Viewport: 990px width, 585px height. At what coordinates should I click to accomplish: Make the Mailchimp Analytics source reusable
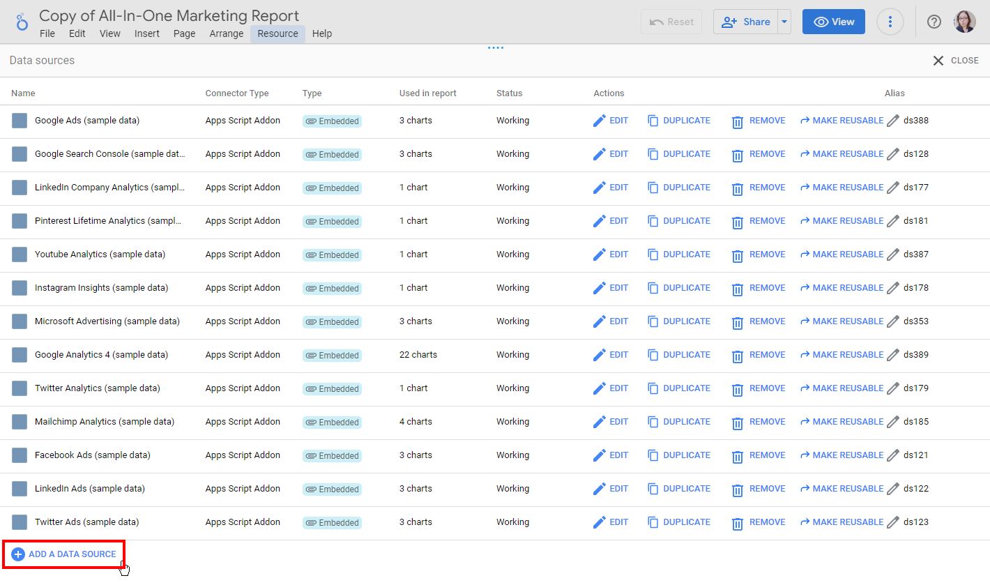click(x=841, y=421)
